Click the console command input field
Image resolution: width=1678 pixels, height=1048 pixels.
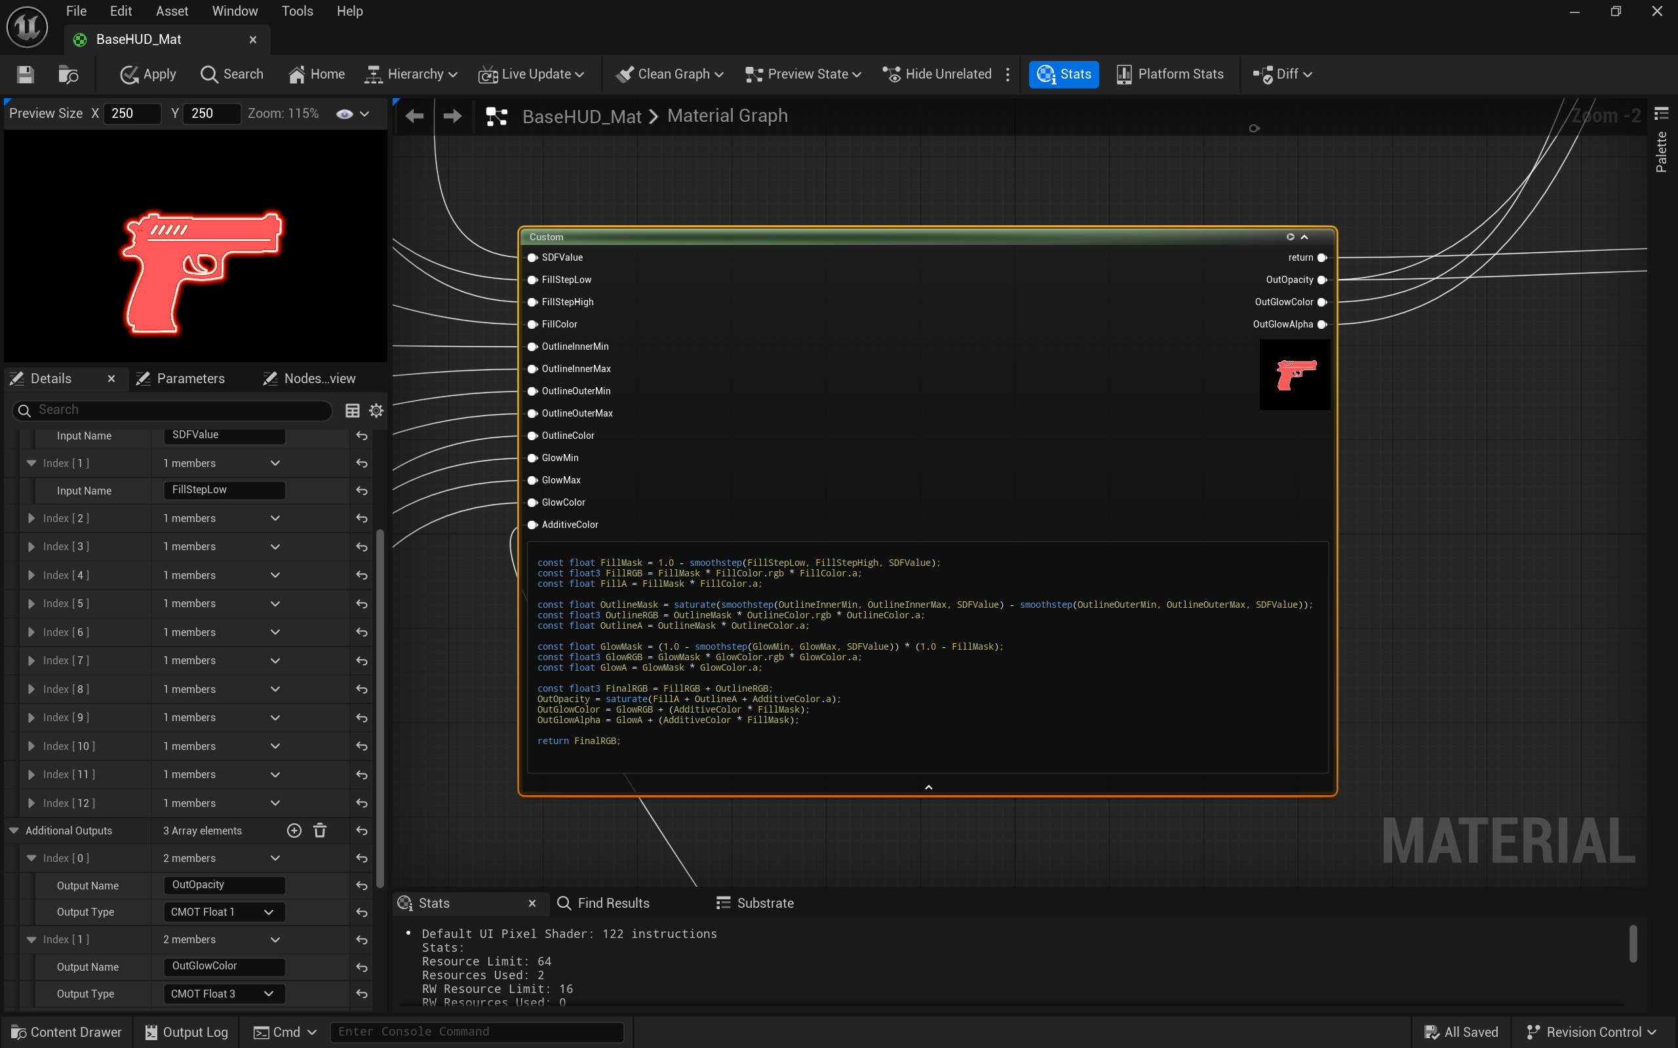[x=477, y=1032]
